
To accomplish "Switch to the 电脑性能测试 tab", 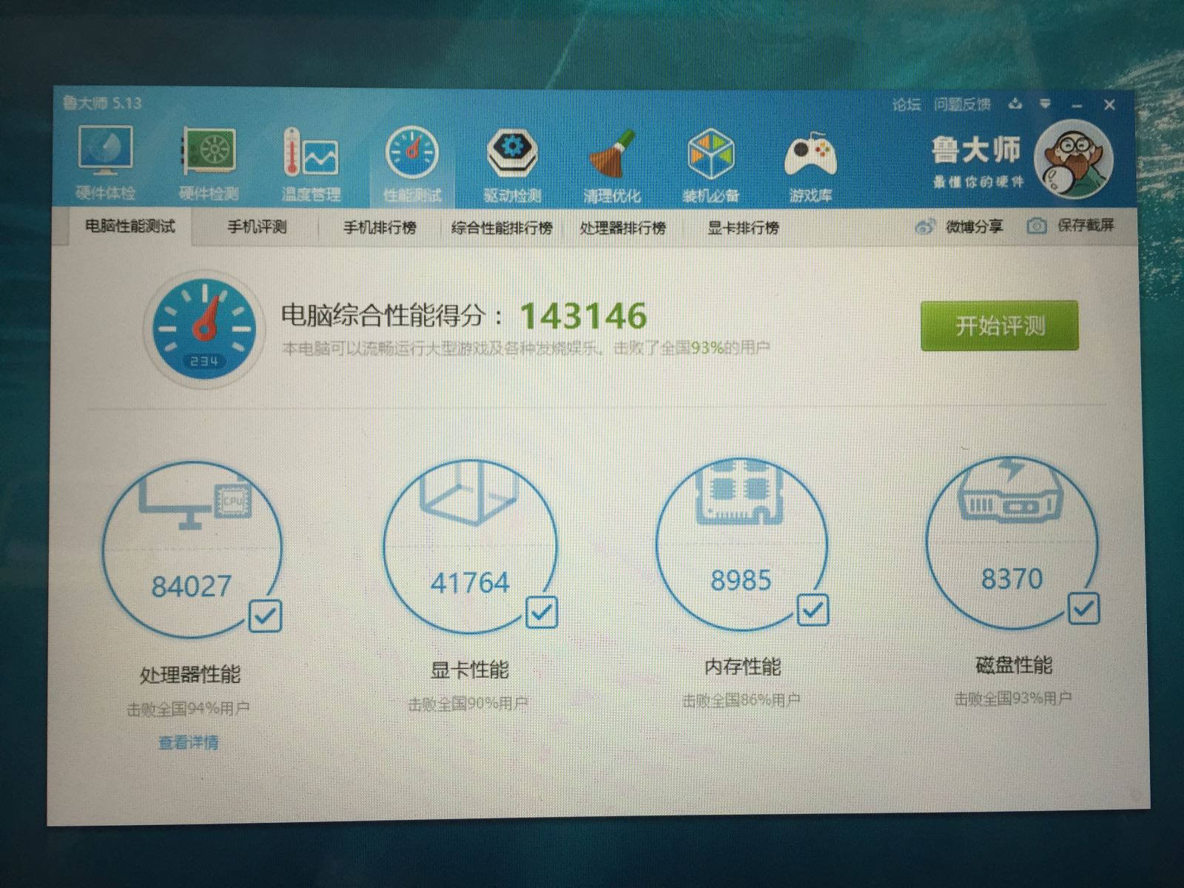I will coord(129,226).
